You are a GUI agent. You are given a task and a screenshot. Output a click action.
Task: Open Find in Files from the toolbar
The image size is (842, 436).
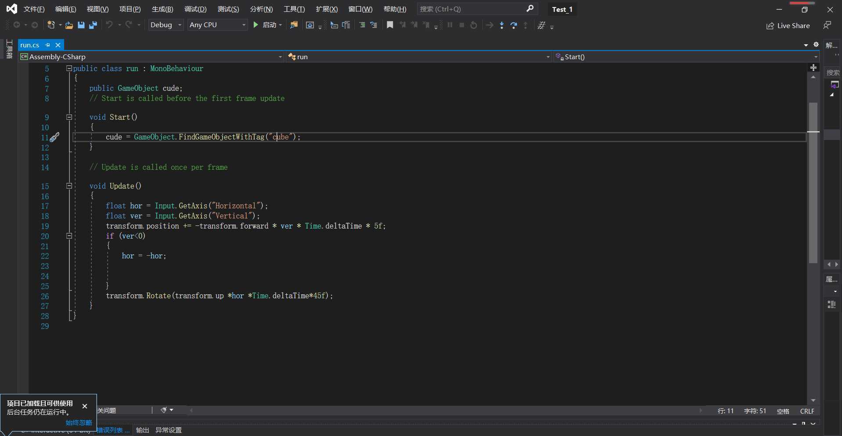click(x=294, y=25)
